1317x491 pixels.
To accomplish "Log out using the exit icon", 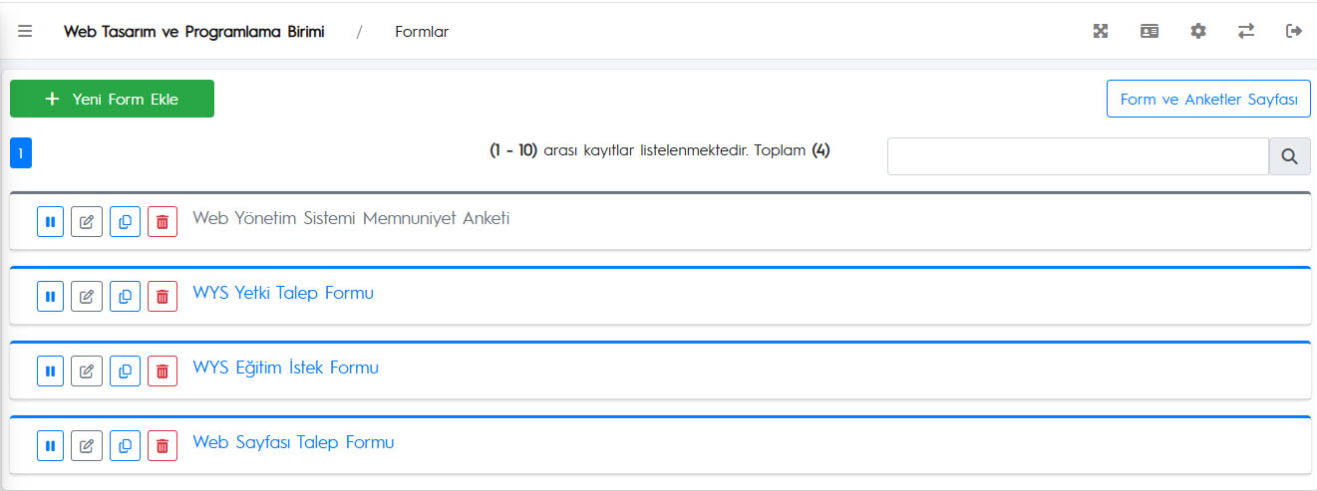I will (x=1294, y=31).
